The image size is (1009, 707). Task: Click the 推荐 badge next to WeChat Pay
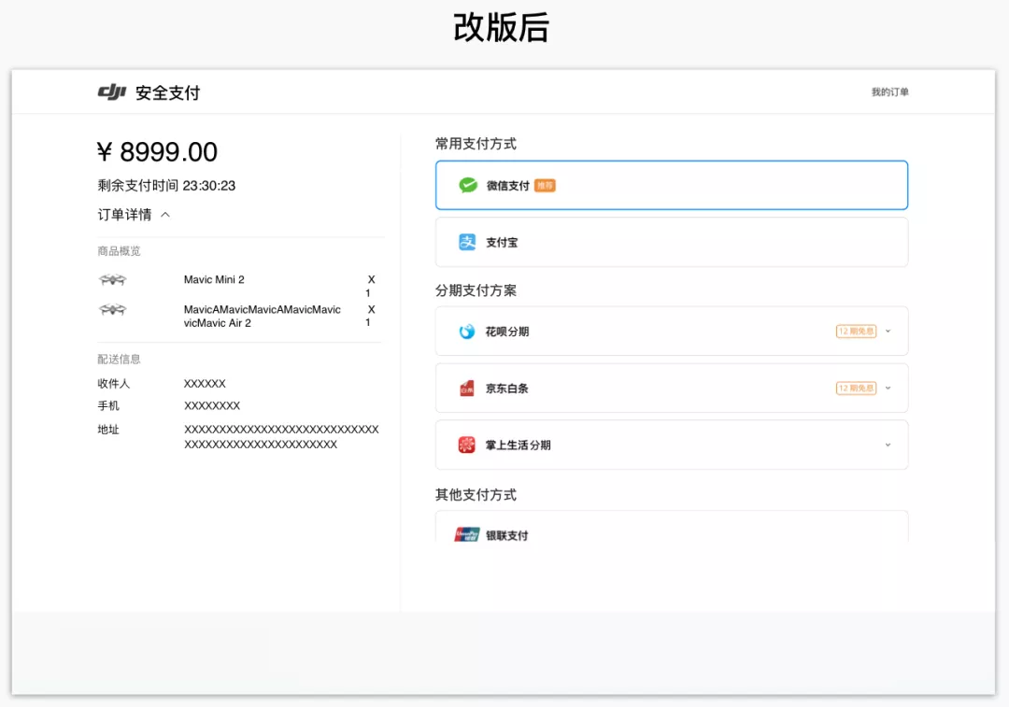tap(546, 185)
